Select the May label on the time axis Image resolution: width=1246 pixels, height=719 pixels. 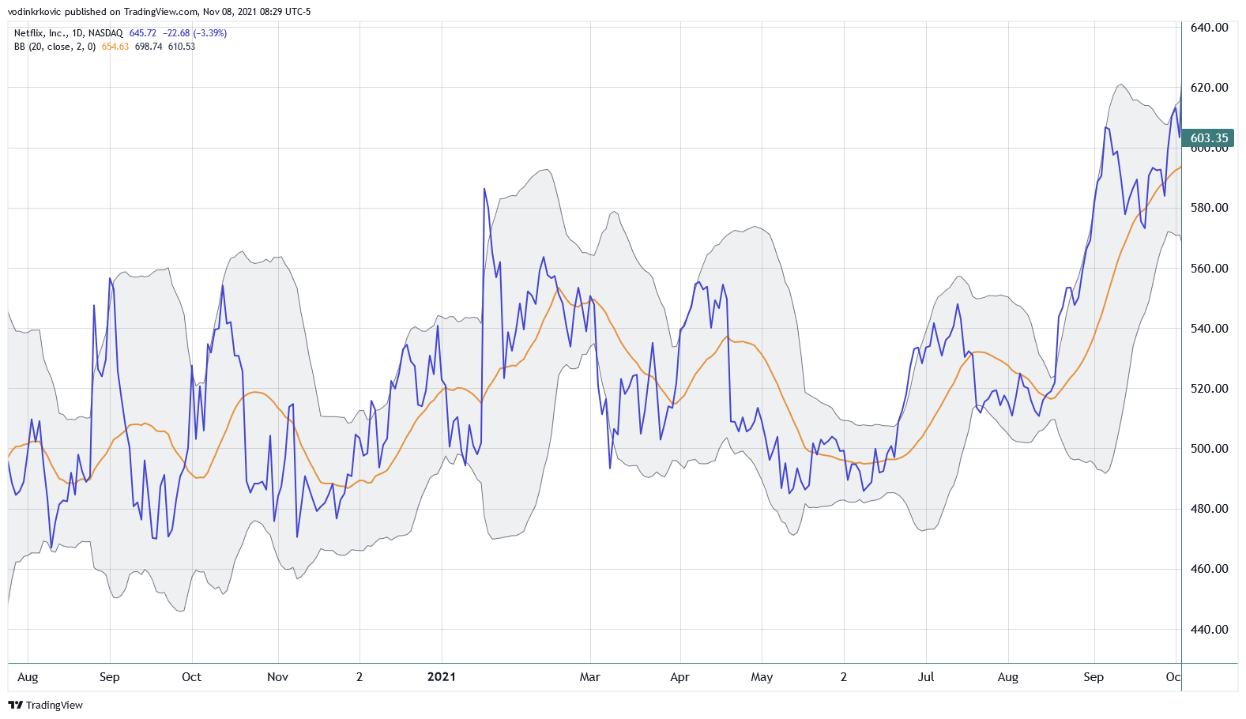click(x=762, y=677)
